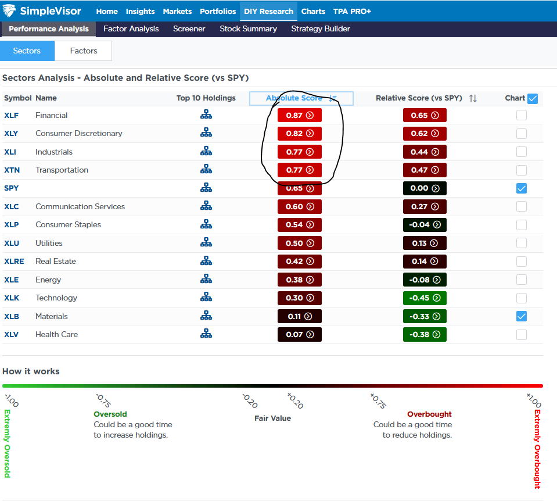Image resolution: width=557 pixels, height=501 pixels.
Task: Check the chart box for Communication Services
Action: point(521,206)
